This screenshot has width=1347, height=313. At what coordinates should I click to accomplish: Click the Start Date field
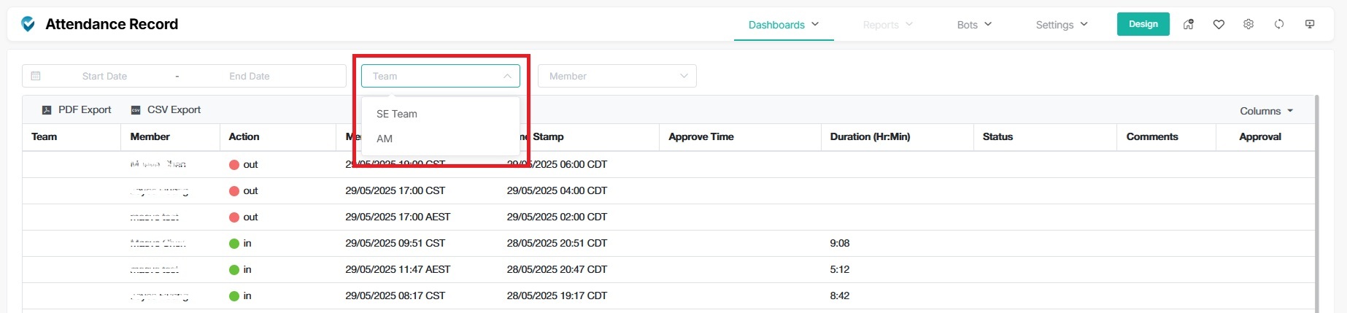click(x=104, y=76)
